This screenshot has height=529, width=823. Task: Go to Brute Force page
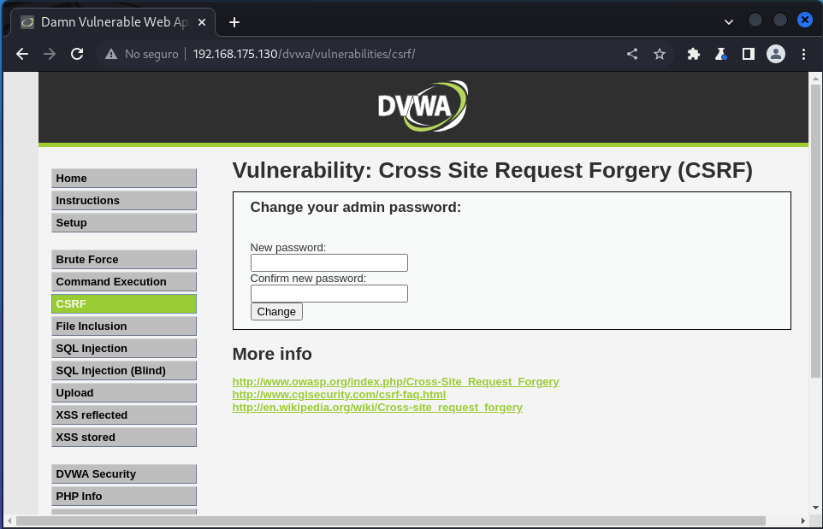[124, 260]
